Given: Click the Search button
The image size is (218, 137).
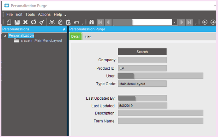Looking at the screenshot, I should pyautogui.click(x=142, y=52).
